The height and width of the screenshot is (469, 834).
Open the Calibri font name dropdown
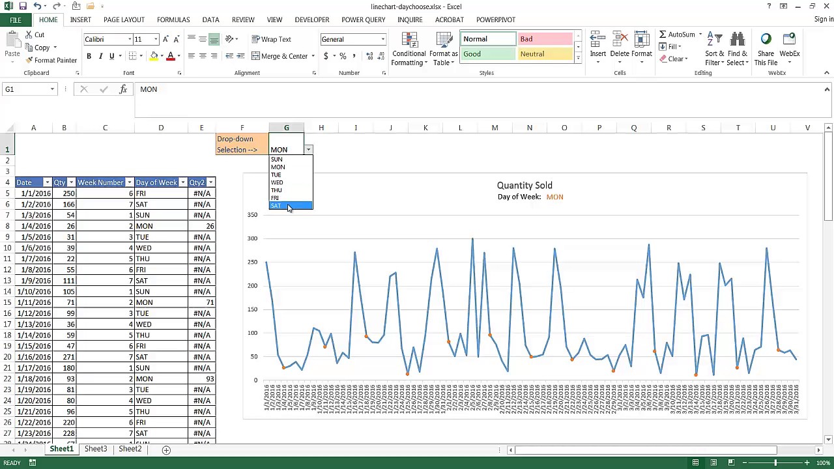click(x=129, y=39)
